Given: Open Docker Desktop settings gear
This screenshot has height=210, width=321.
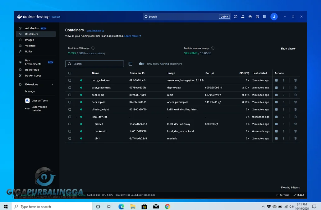Looking at the screenshot, I should (x=257, y=17).
